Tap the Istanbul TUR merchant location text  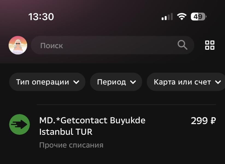tap(66, 132)
